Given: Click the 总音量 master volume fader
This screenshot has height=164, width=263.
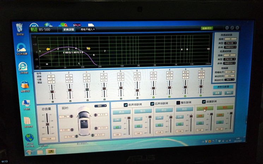Looking at the screenshot, I should [47, 124].
